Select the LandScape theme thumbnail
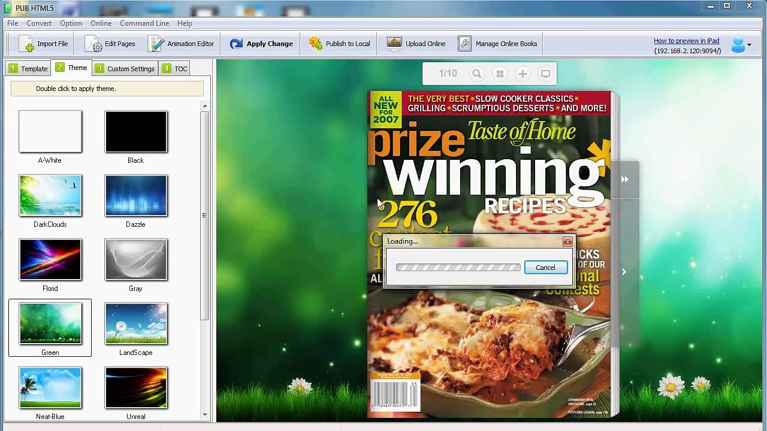 (135, 324)
